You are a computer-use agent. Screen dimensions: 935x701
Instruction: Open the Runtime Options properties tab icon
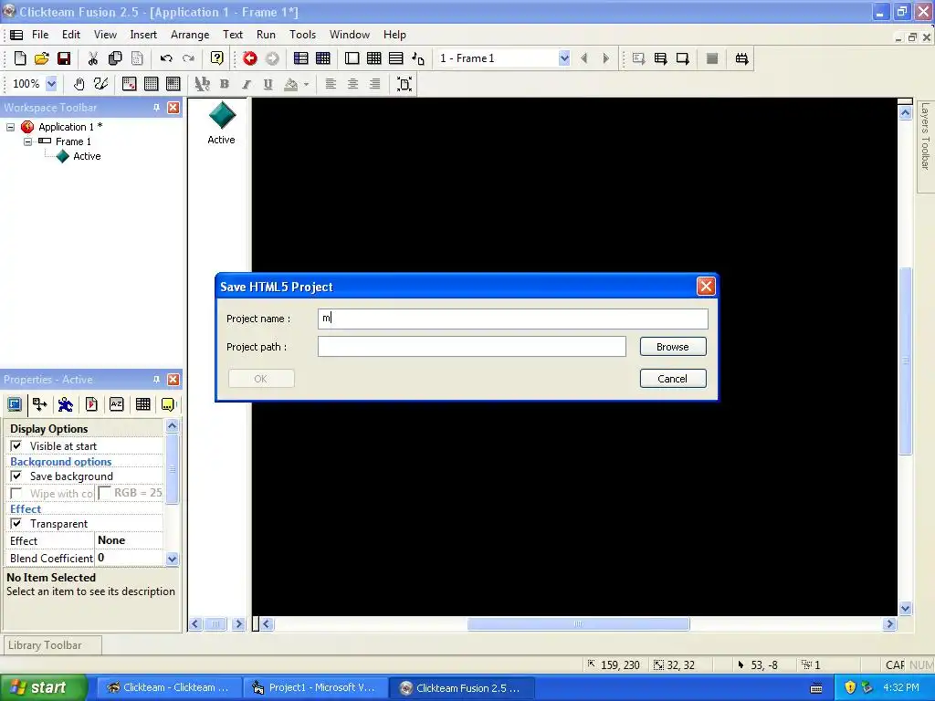point(91,404)
